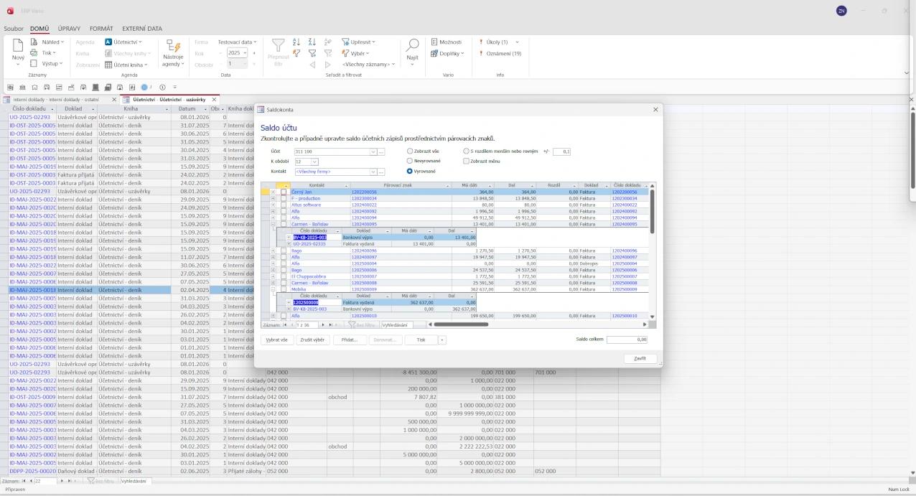Click browse button next to Účet field

click(381, 152)
